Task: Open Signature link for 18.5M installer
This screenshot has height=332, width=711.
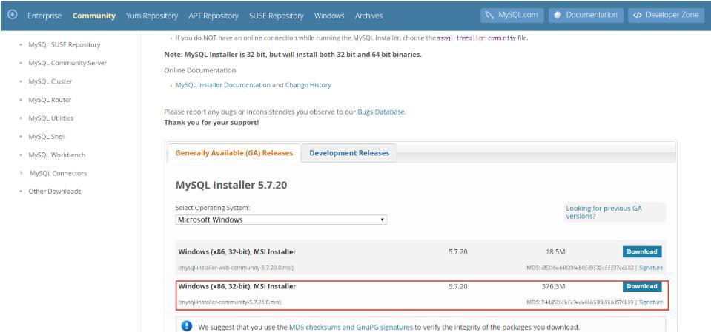Action: point(651,268)
